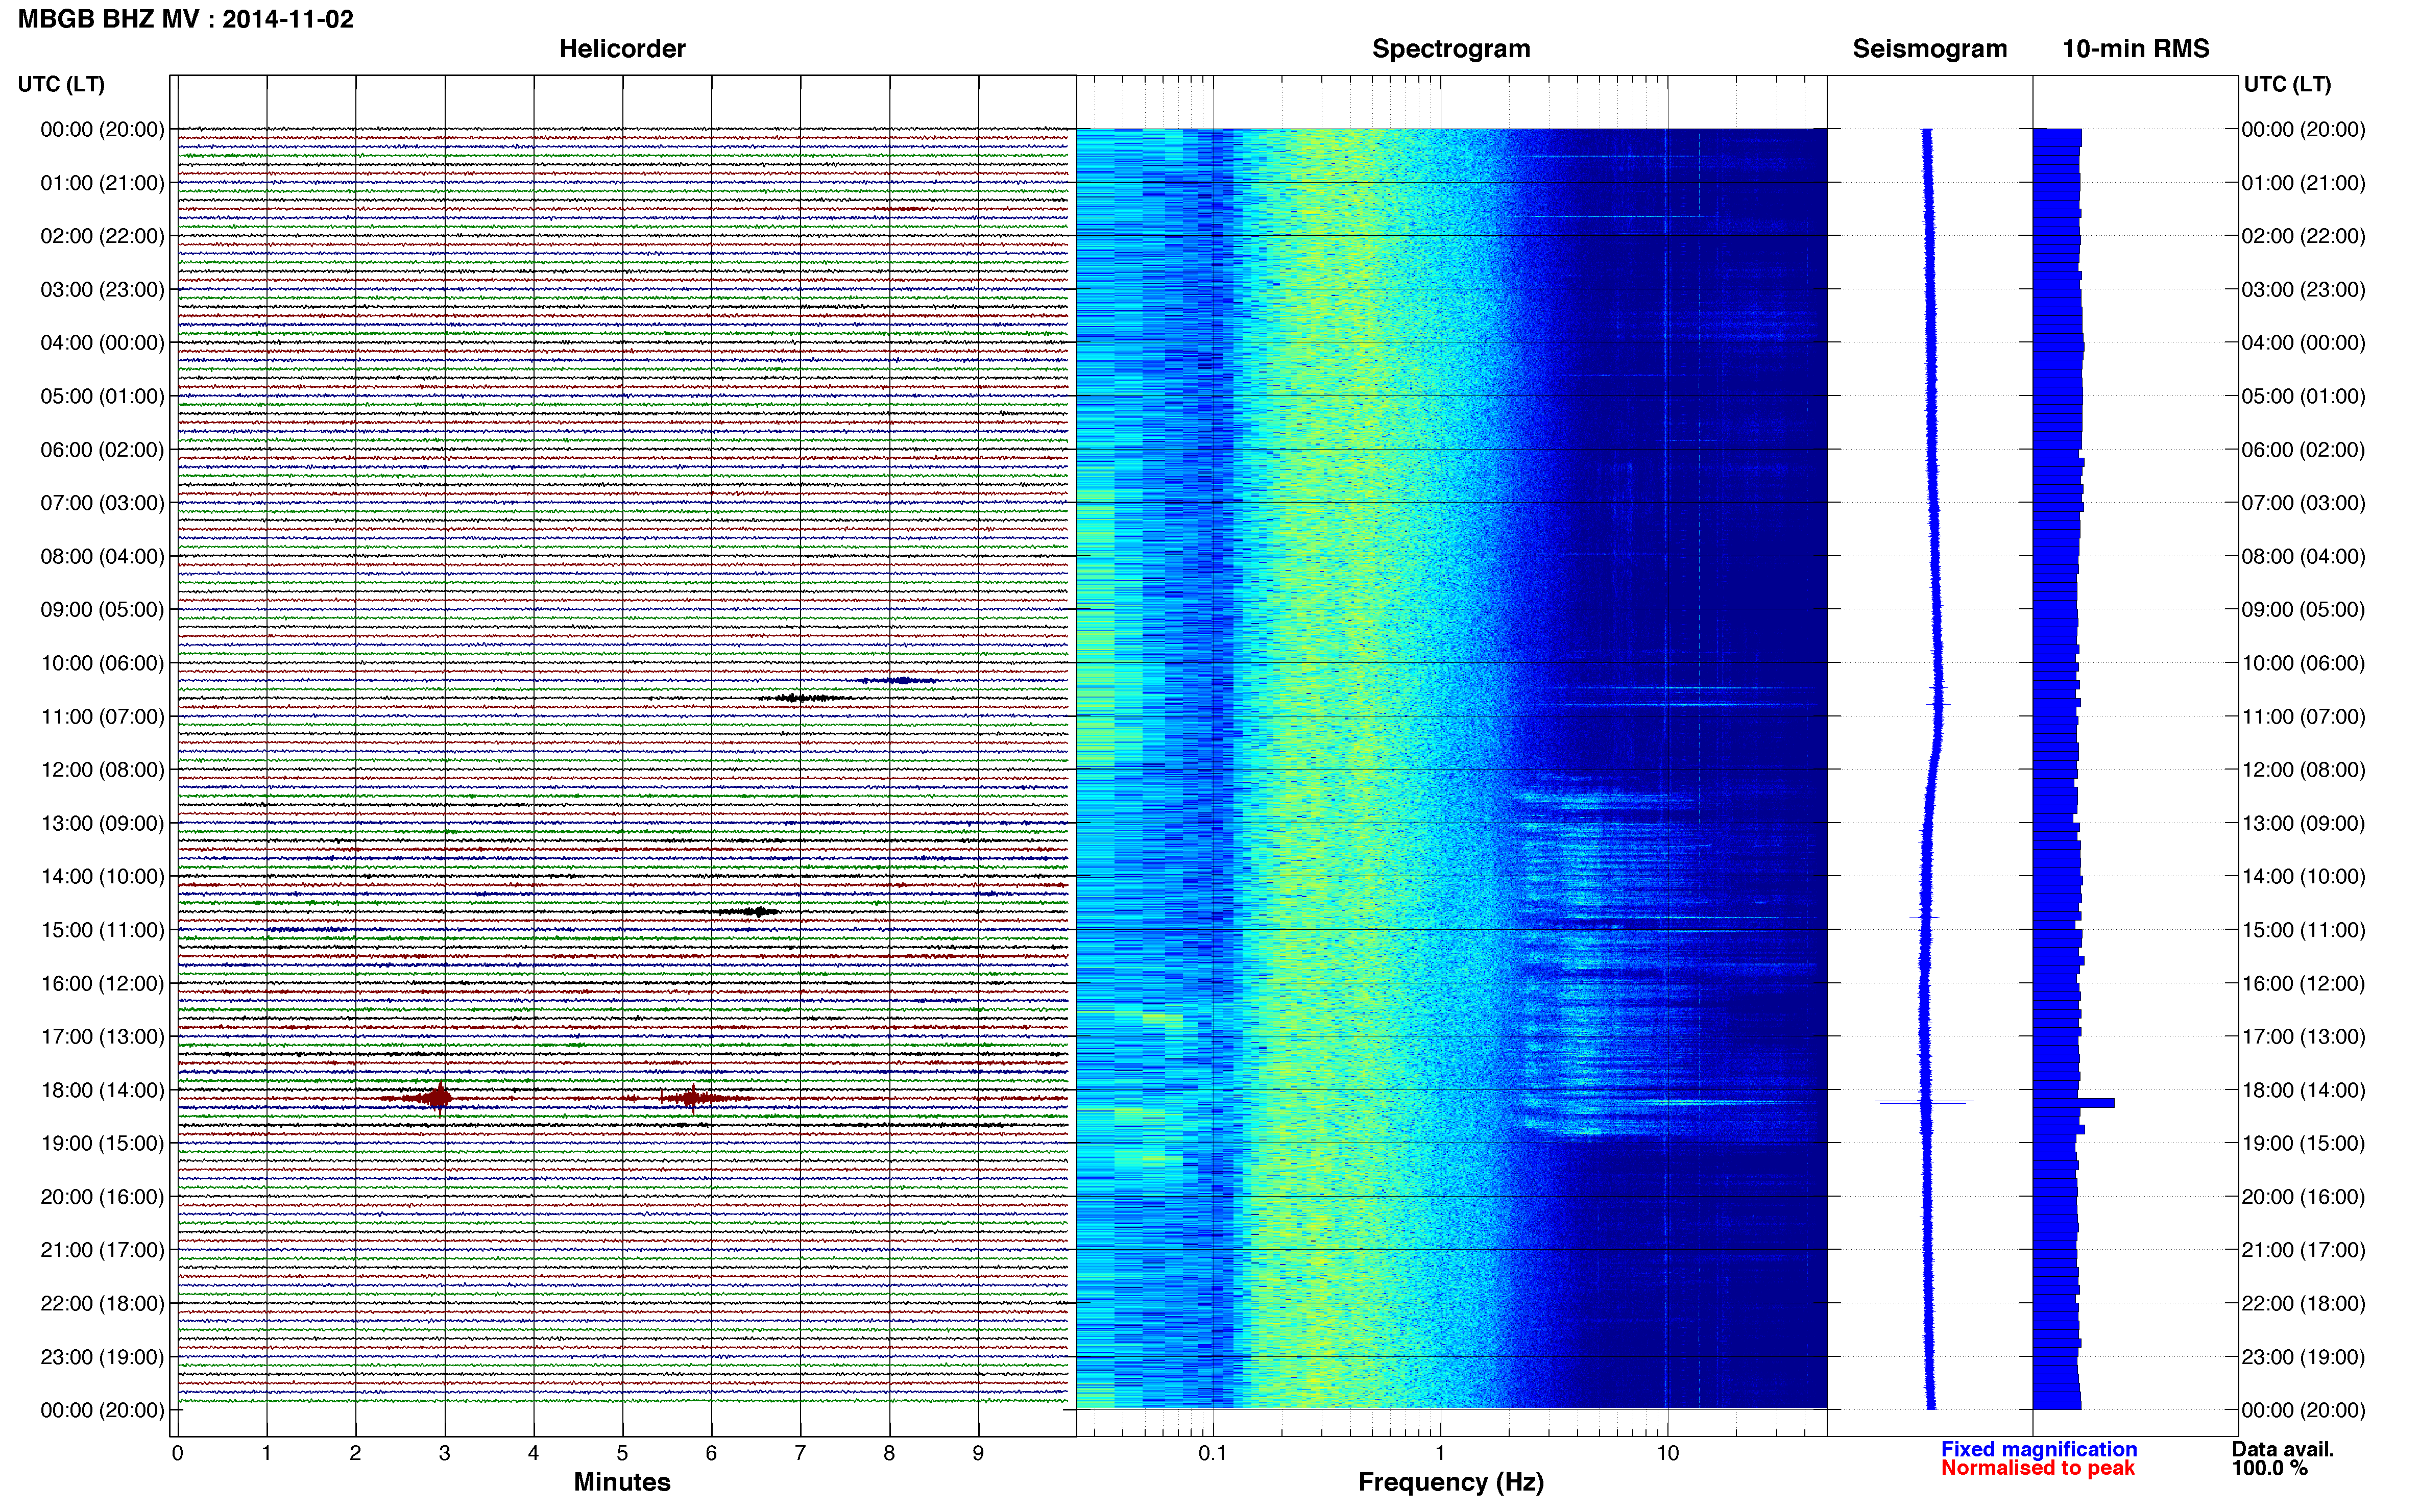Click the 100.0 % data availability value
This screenshot has width=2420, height=1512.
point(2270,1468)
